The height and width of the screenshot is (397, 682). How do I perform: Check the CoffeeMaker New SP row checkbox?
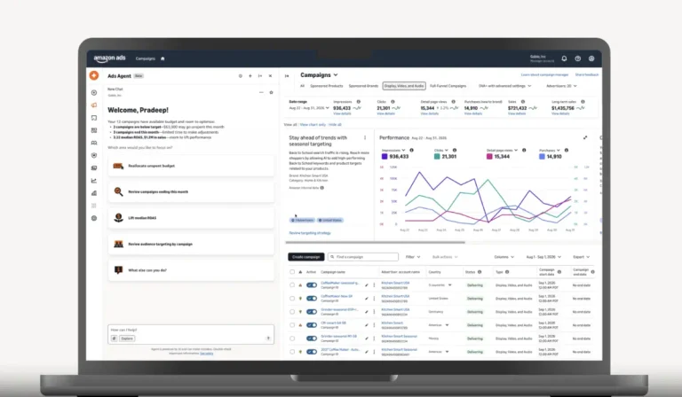292,299
